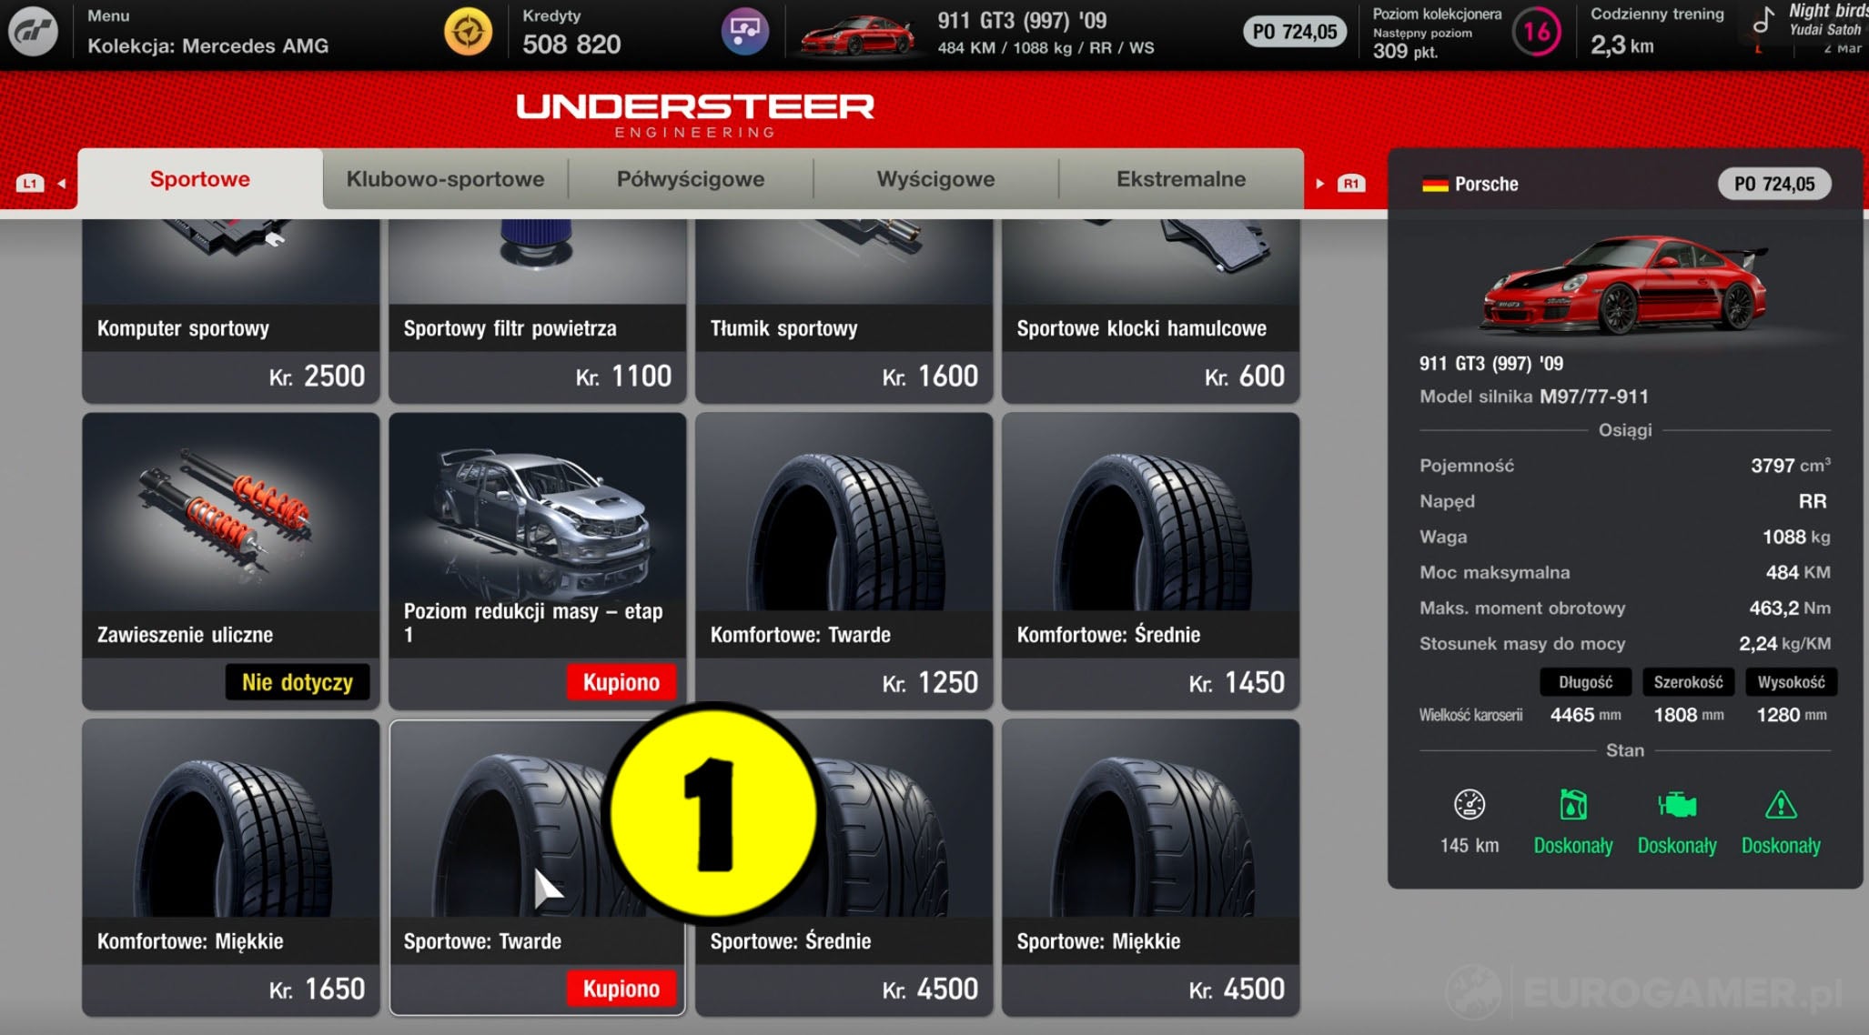Click the Stosunek masy do mocy row

[1624, 644]
